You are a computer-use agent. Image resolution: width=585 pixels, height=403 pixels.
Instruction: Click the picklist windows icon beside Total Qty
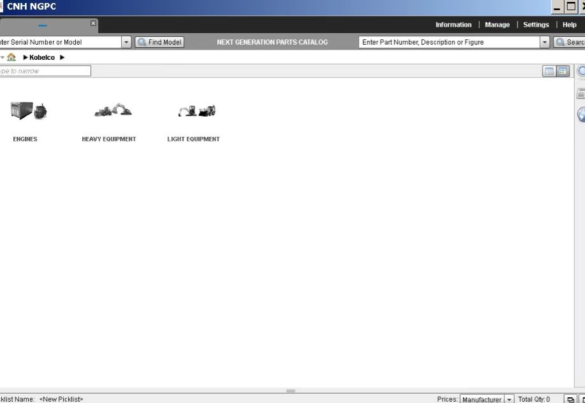(x=570, y=399)
